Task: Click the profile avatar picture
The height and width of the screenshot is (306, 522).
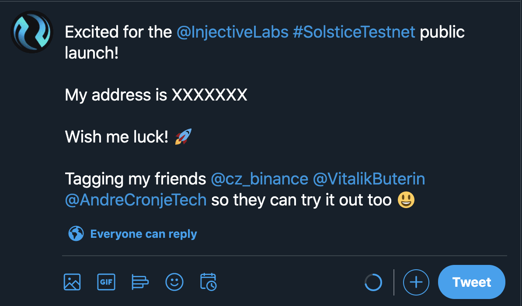Action: pyautogui.click(x=32, y=32)
